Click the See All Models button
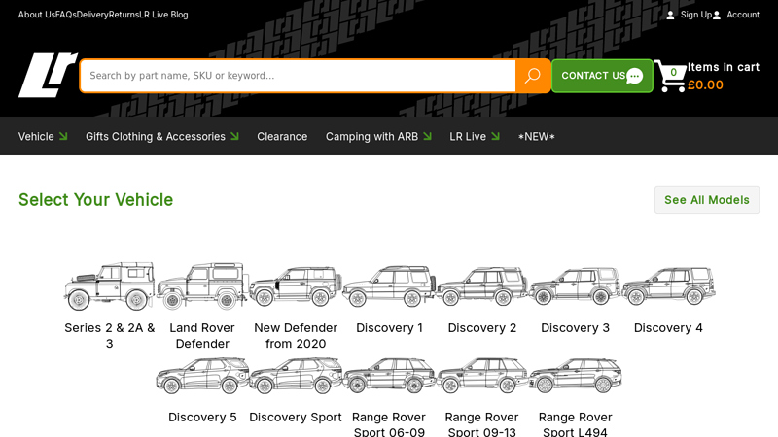Image resolution: width=778 pixels, height=437 pixels. pyautogui.click(x=707, y=200)
